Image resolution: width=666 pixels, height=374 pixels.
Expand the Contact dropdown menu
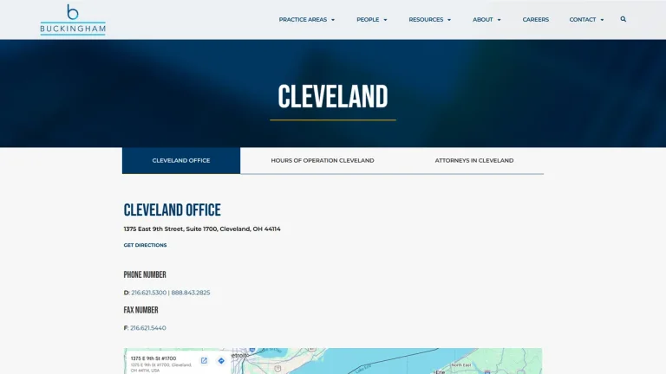[x=586, y=20]
